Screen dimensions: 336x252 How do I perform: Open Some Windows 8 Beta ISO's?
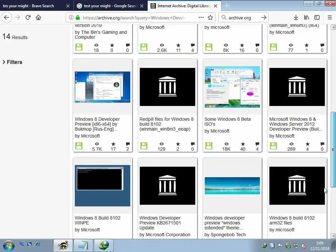click(227, 121)
